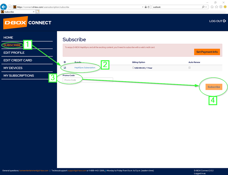Image resolution: width=228 pixels, height=175 pixels.
Task: Open browser tools gear icon
Action: click(221, 7)
